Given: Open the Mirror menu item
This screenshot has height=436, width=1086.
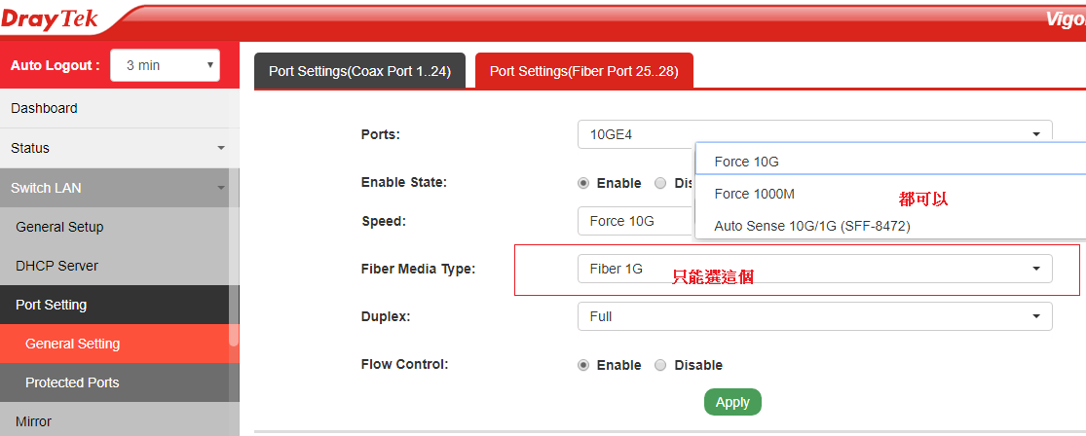Looking at the screenshot, I should coord(33,421).
